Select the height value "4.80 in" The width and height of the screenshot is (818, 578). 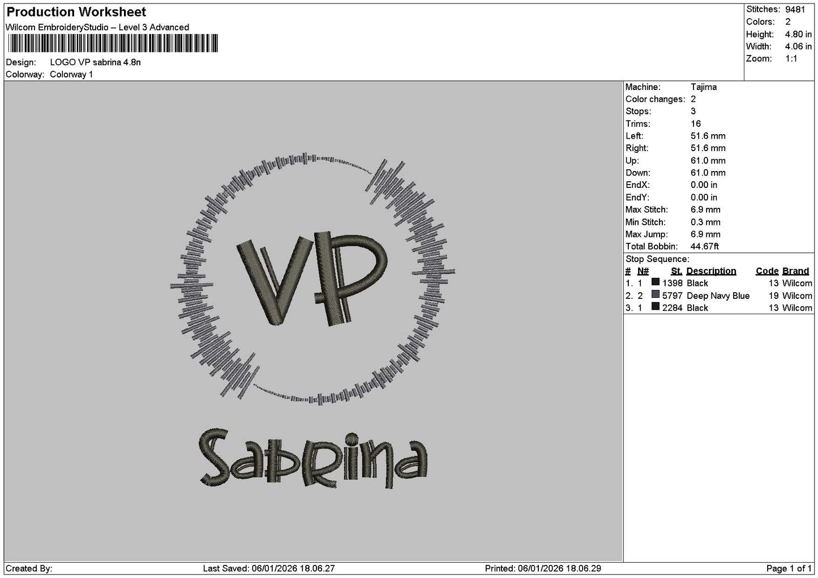(x=798, y=35)
